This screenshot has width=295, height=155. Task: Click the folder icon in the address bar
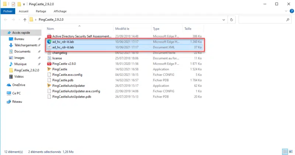point(31,20)
